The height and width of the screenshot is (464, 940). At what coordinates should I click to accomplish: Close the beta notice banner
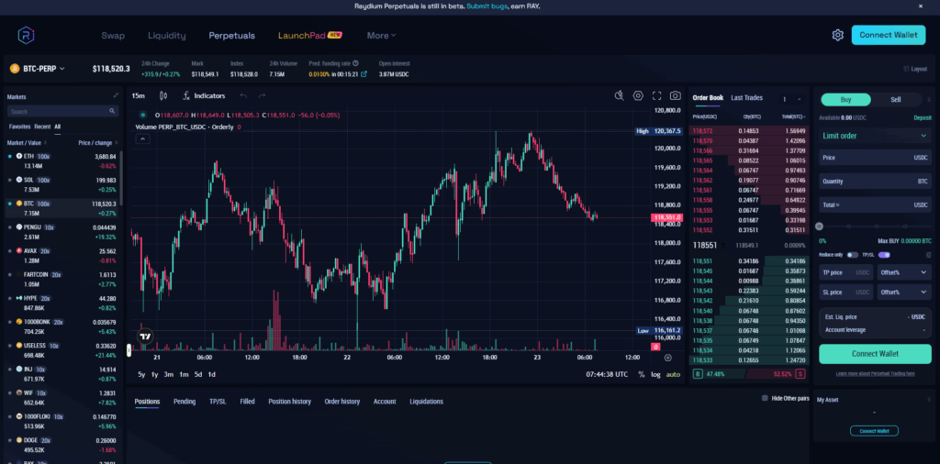tap(921, 6)
